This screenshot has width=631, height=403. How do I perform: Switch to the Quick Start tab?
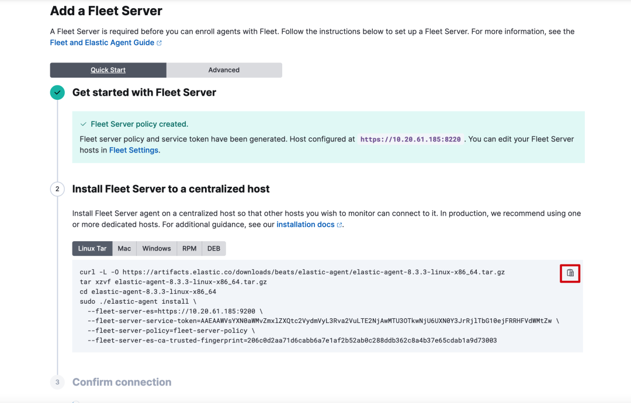click(x=108, y=70)
